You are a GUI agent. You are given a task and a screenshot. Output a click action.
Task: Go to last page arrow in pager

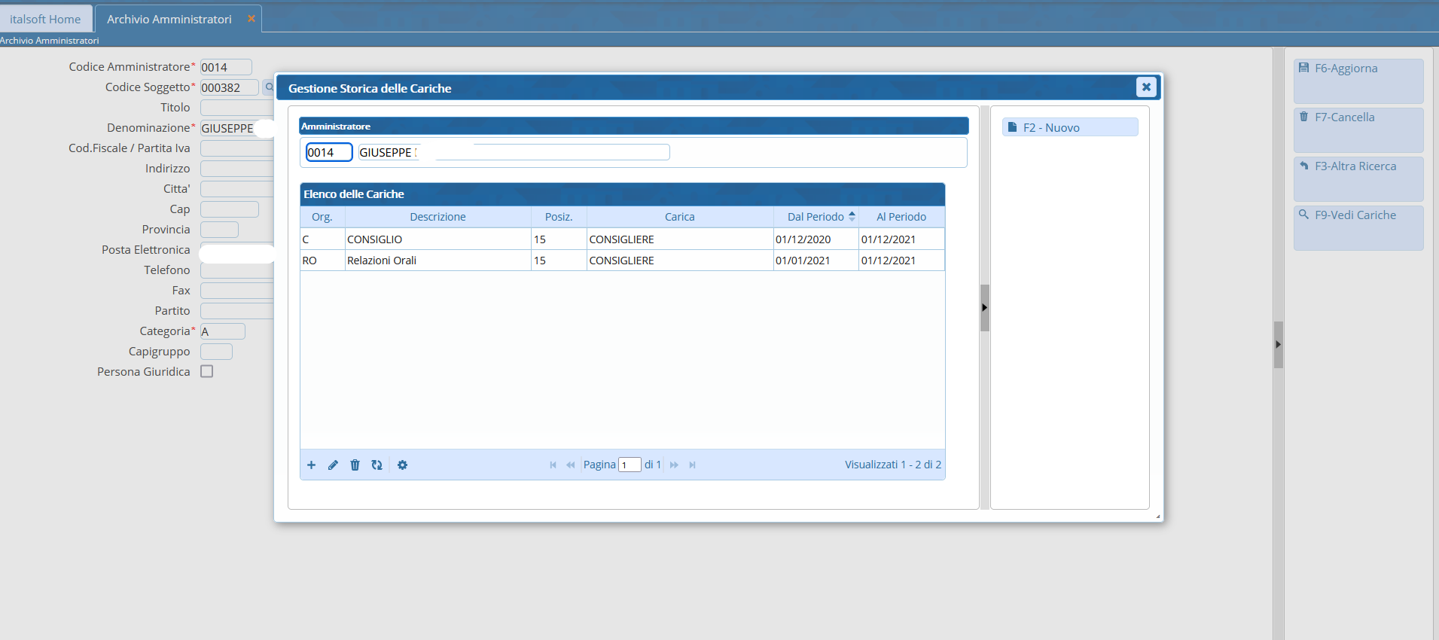[x=692, y=465]
